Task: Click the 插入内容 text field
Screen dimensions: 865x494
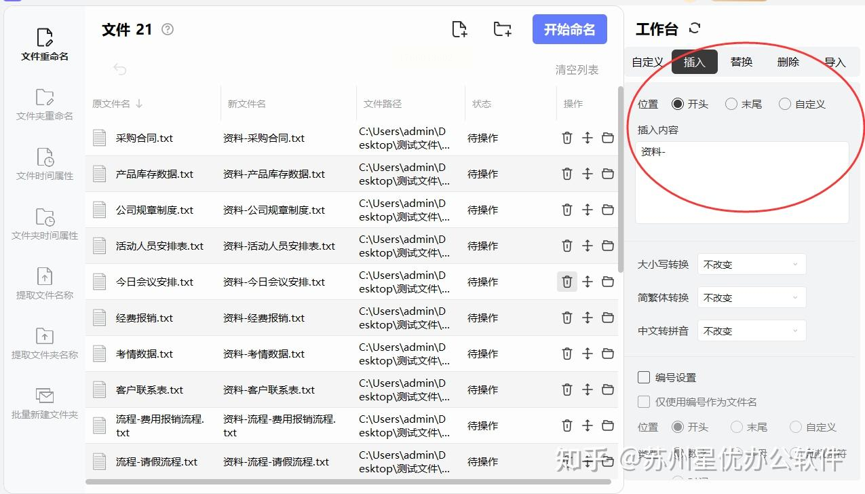Action: 742,182
